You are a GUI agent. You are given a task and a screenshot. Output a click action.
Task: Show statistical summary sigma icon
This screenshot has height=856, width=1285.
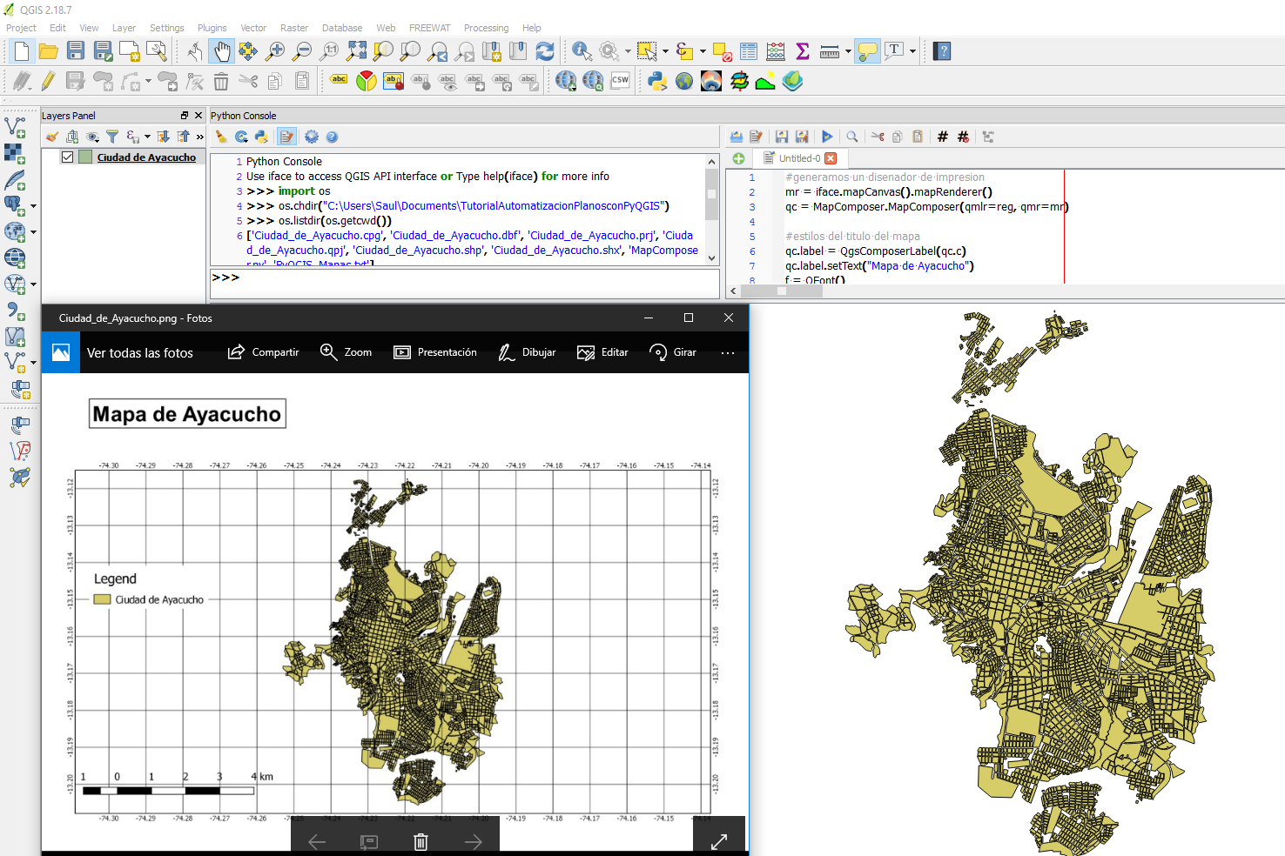[803, 51]
